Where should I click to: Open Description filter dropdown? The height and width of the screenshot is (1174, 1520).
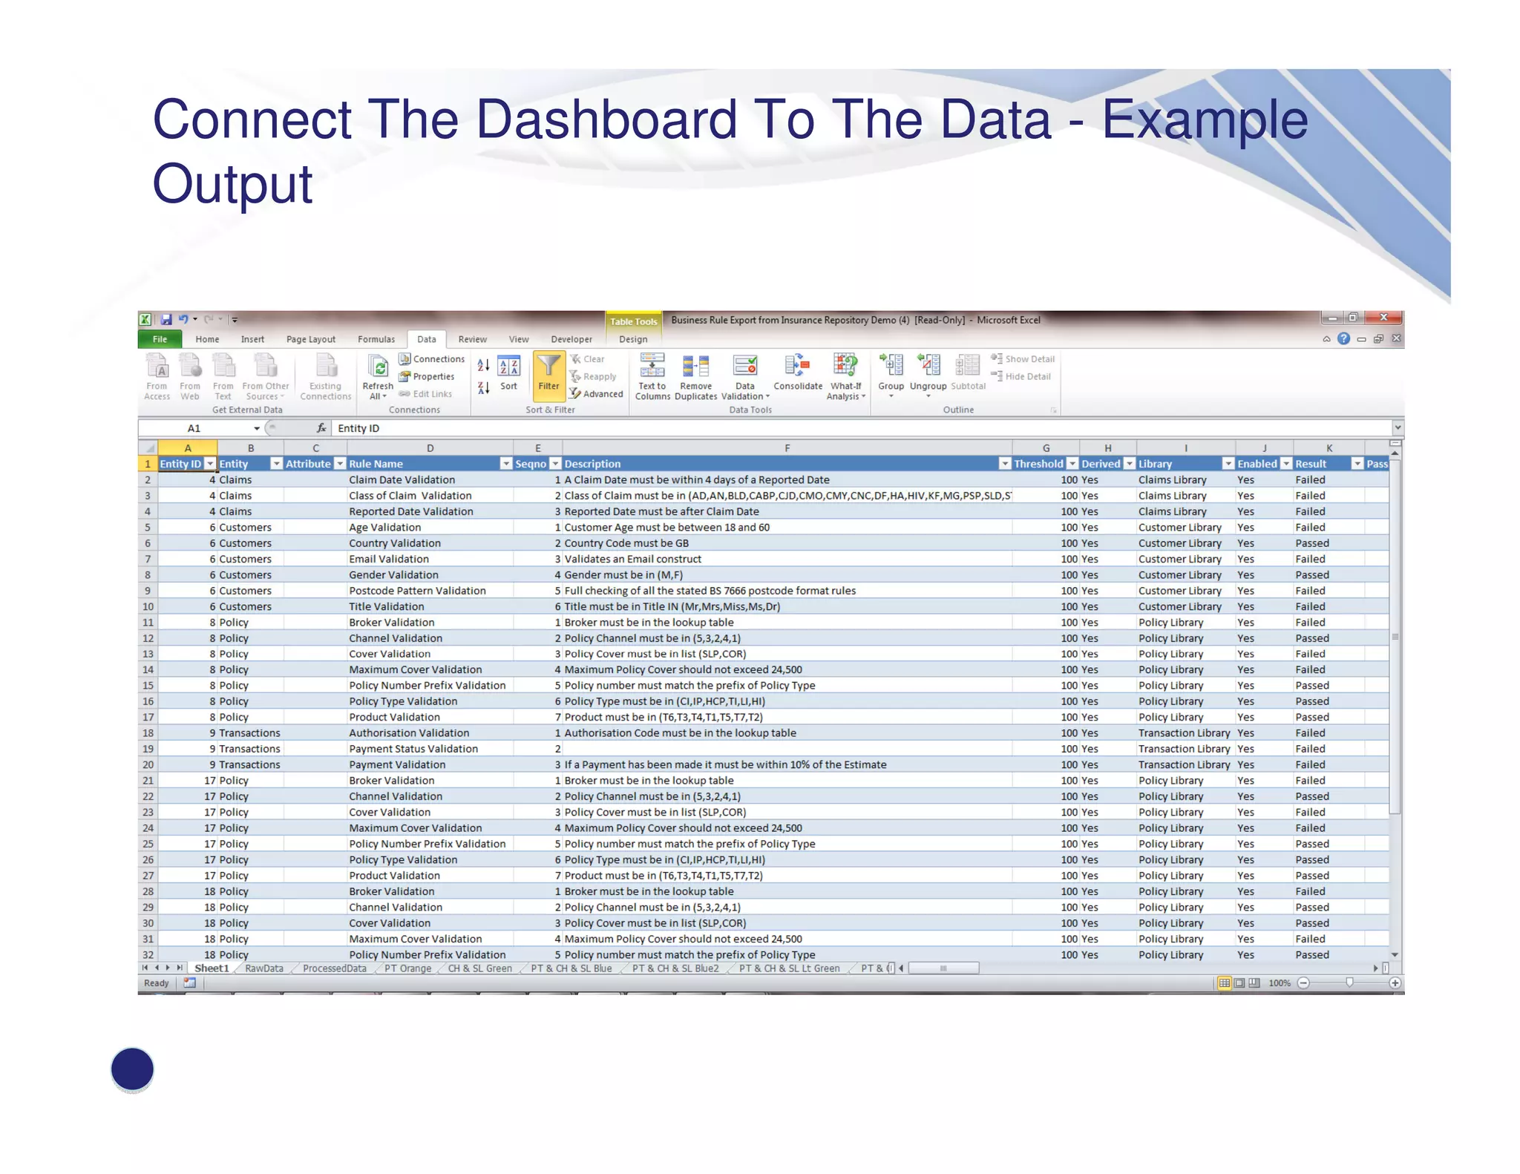1005,464
